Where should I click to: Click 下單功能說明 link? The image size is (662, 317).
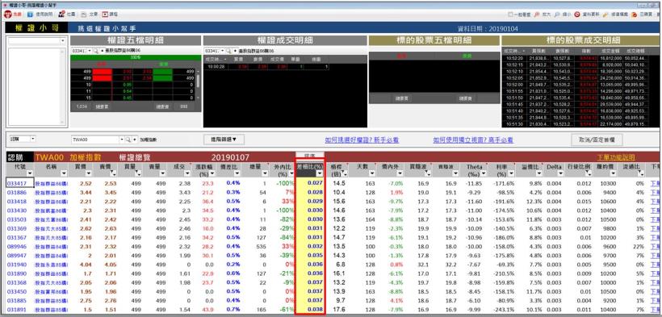coord(616,157)
